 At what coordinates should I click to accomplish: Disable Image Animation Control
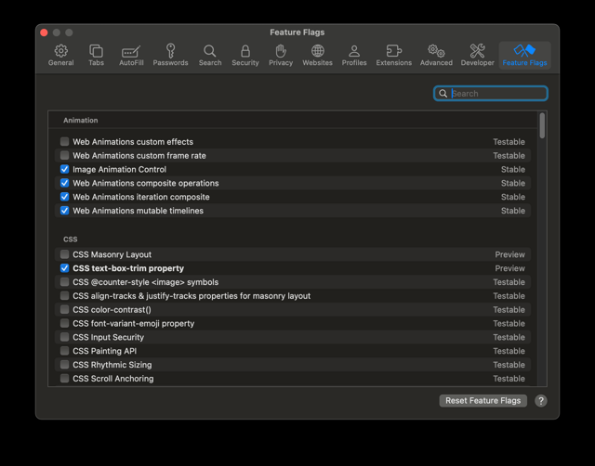pyautogui.click(x=64, y=169)
